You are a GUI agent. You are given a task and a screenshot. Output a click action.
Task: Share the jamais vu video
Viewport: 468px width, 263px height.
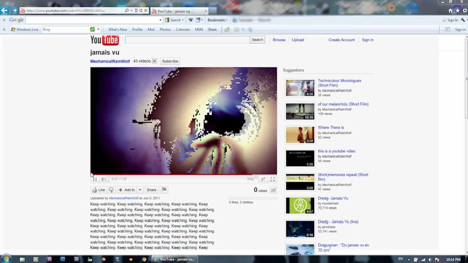click(x=151, y=190)
